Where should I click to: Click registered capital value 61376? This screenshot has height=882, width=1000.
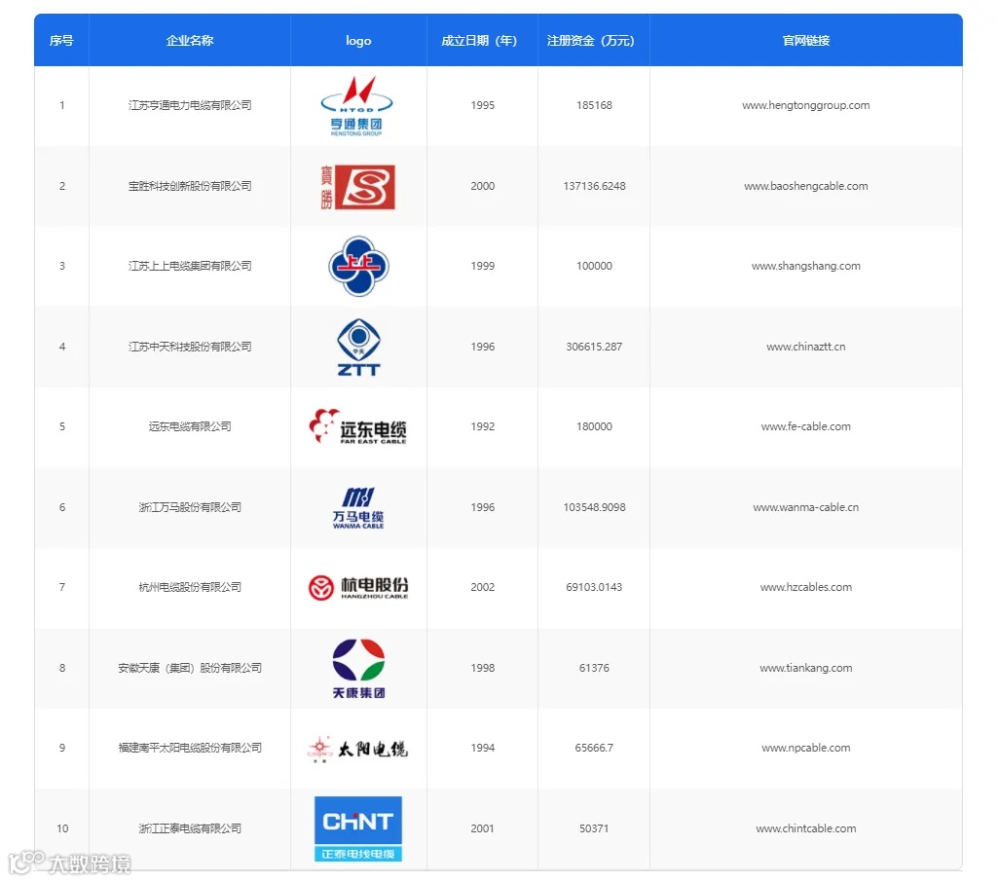click(594, 669)
